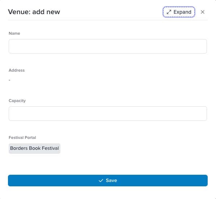Close the Venue add new dialog
This screenshot has height=199, width=216.
203,12
